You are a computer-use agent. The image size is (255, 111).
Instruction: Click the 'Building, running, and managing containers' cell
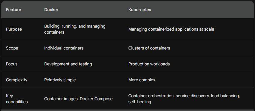75,29
